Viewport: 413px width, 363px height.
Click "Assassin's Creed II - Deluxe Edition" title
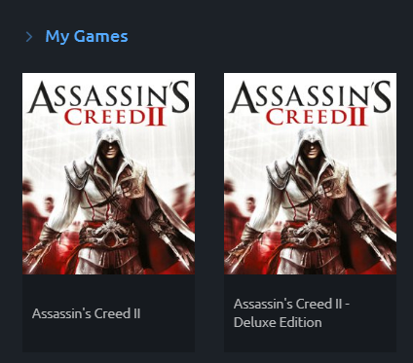291,313
